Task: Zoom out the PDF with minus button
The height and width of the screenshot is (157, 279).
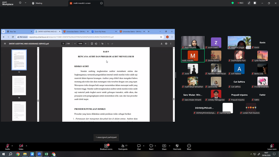Action: (x=75, y=44)
